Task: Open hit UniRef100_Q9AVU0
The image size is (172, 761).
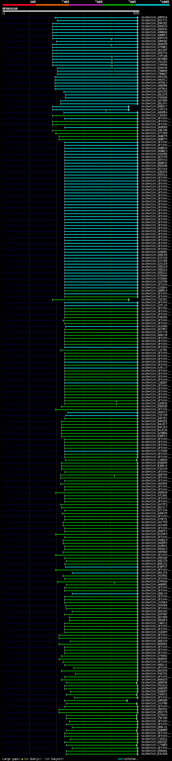Action: point(154,29)
